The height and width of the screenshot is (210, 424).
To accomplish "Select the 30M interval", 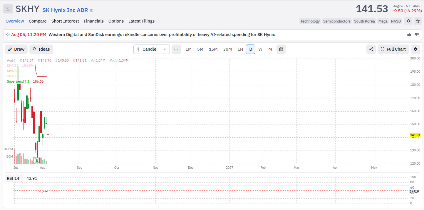I will pyautogui.click(x=227, y=49).
